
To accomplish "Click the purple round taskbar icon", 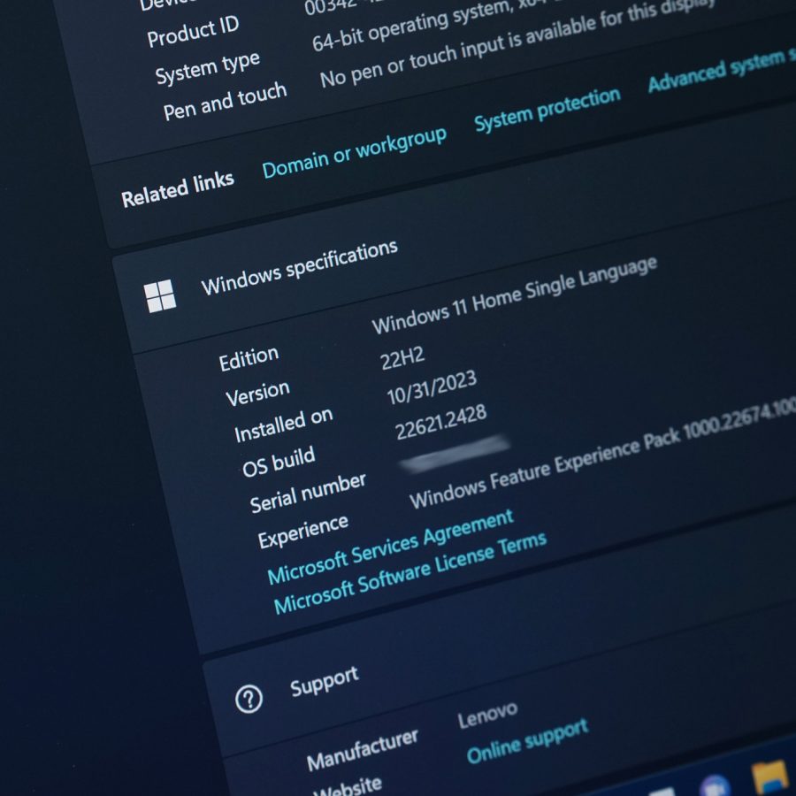I will (x=716, y=786).
